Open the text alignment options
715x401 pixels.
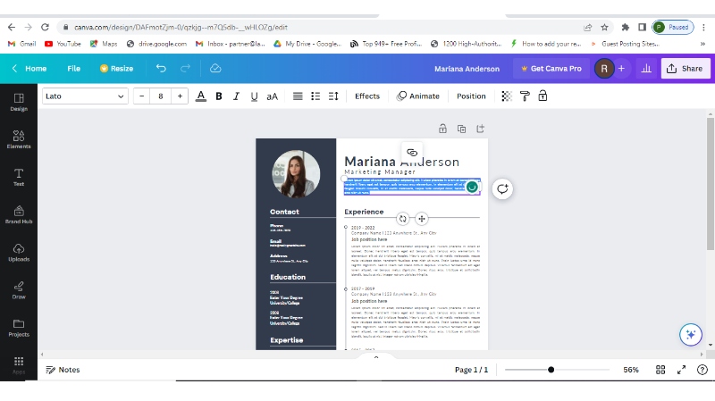[298, 96]
